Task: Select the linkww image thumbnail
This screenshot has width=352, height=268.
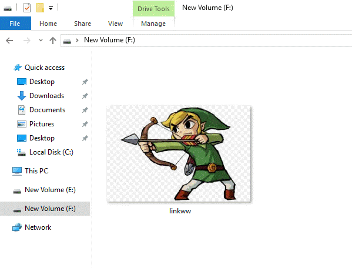Action: pyautogui.click(x=179, y=154)
